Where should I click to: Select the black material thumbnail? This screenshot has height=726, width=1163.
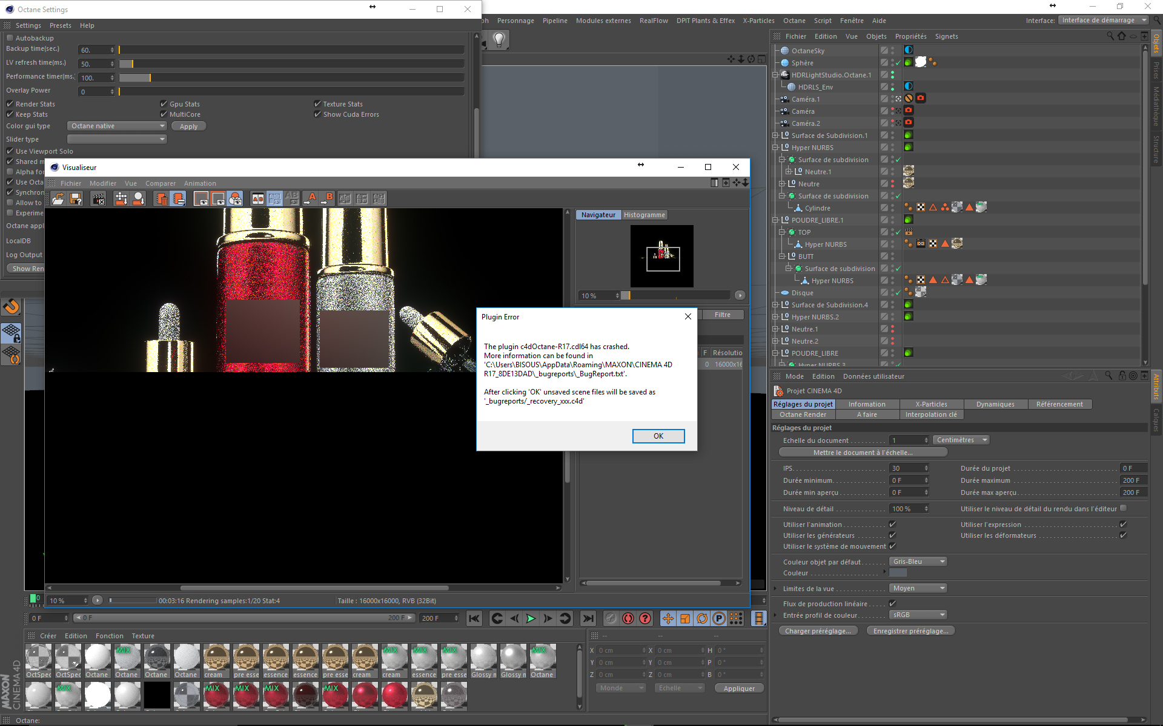157,696
